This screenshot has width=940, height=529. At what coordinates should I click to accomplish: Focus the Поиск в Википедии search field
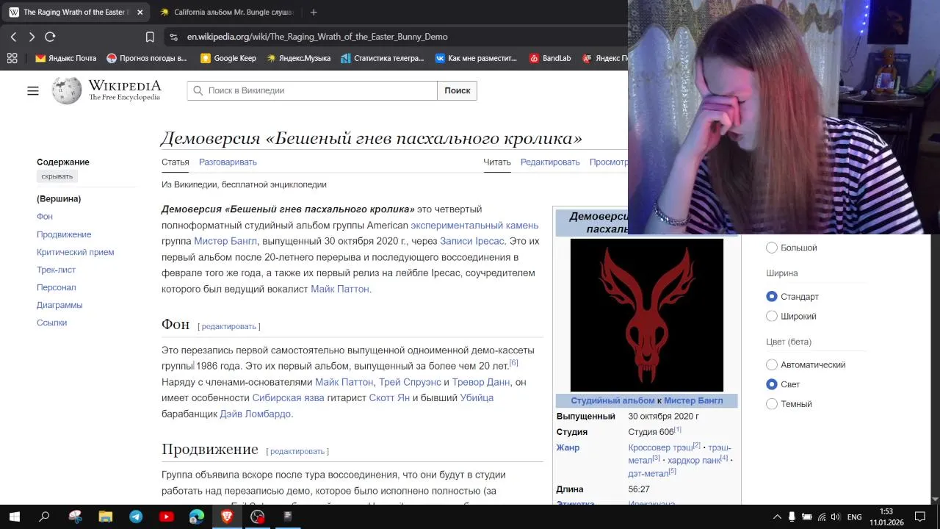tap(312, 90)
